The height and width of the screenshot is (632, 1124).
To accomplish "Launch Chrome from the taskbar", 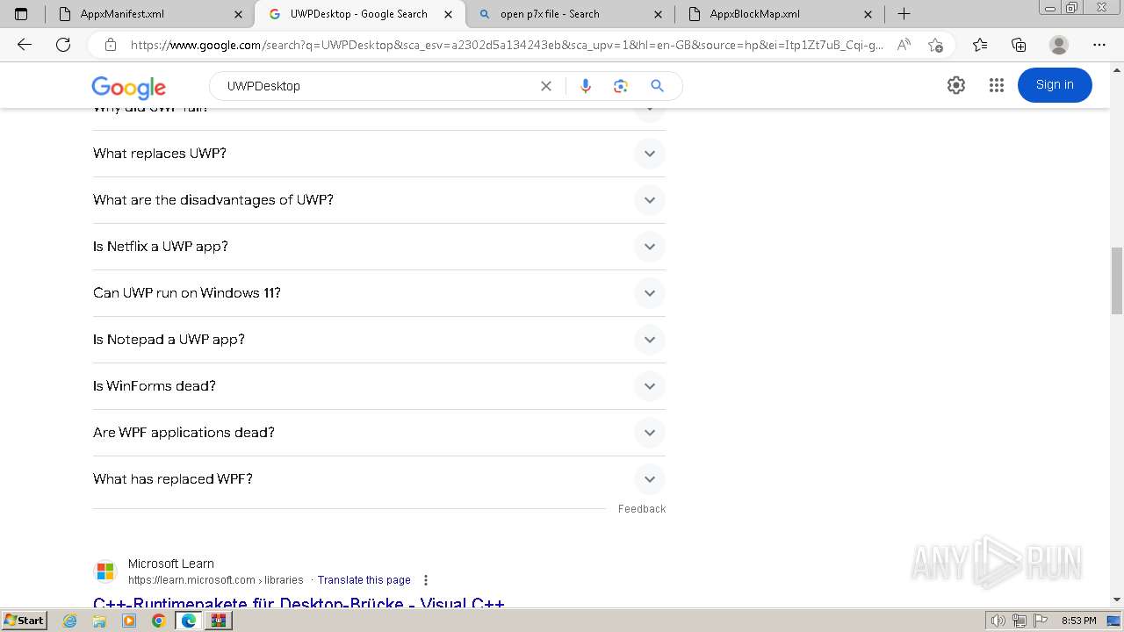I will (158, 621).
